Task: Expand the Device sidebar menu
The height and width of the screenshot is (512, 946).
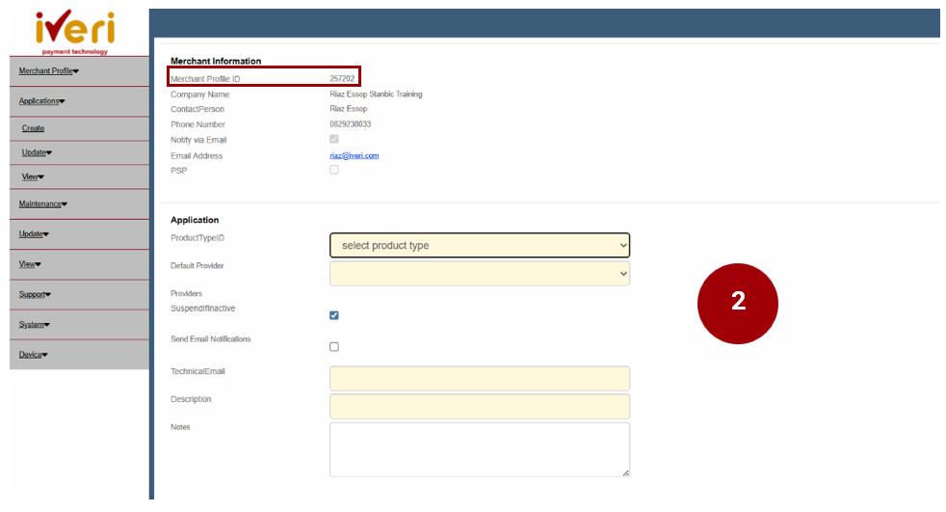Action: point(33,355)
